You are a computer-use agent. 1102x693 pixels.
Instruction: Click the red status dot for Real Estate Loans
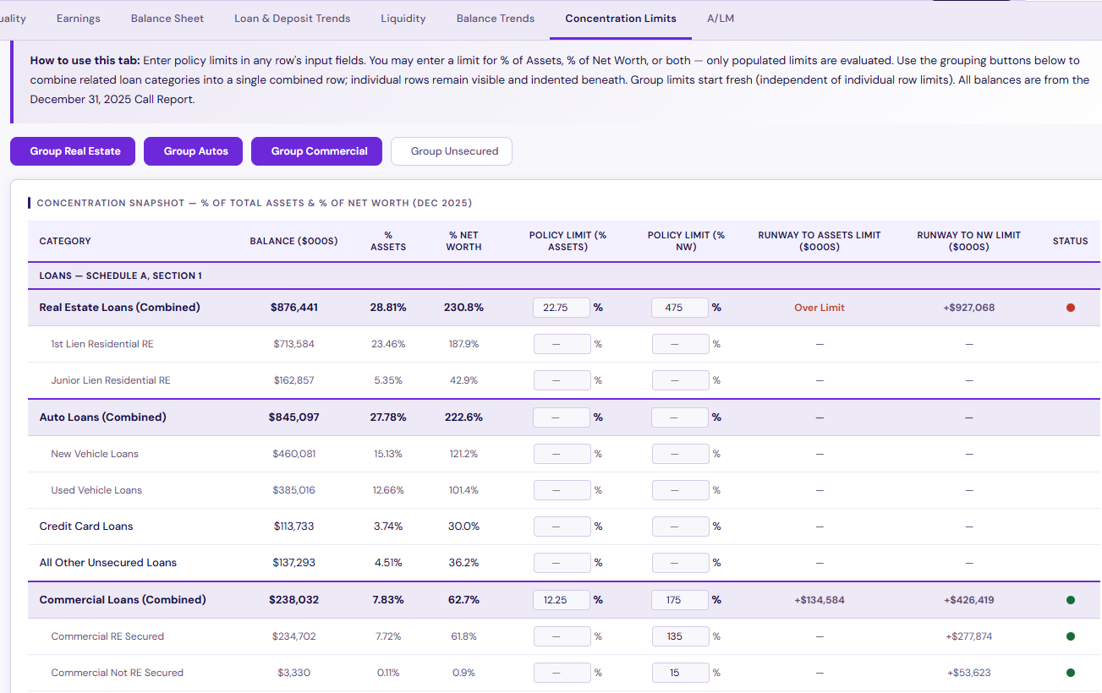[1070, 308]
